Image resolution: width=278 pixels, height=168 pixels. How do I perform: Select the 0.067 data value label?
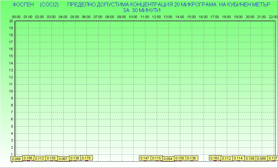pyautogui.click(x=63, y=159)
